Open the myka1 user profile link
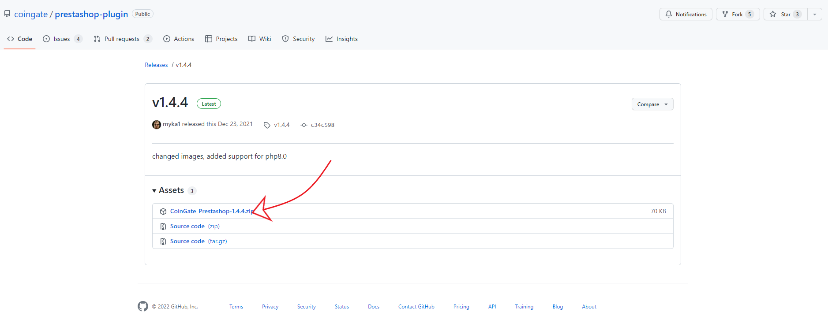The width and height of the screenshot is (828, 323). coord(171,124)
